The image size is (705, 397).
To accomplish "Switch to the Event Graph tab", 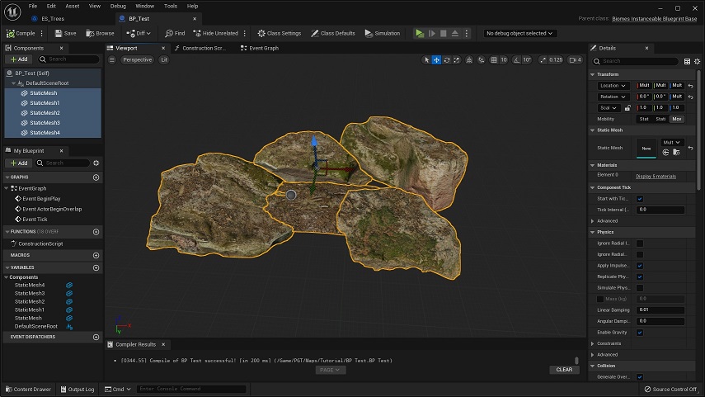I will (x=259, y=49).
